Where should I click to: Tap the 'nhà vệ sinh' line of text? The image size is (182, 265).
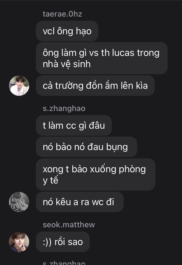[x=67, y=64]
